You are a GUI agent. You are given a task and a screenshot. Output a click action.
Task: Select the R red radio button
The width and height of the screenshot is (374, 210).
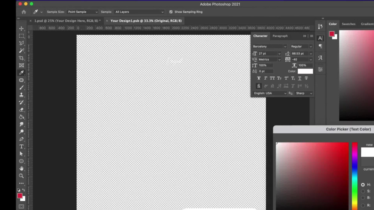[363, 205]
